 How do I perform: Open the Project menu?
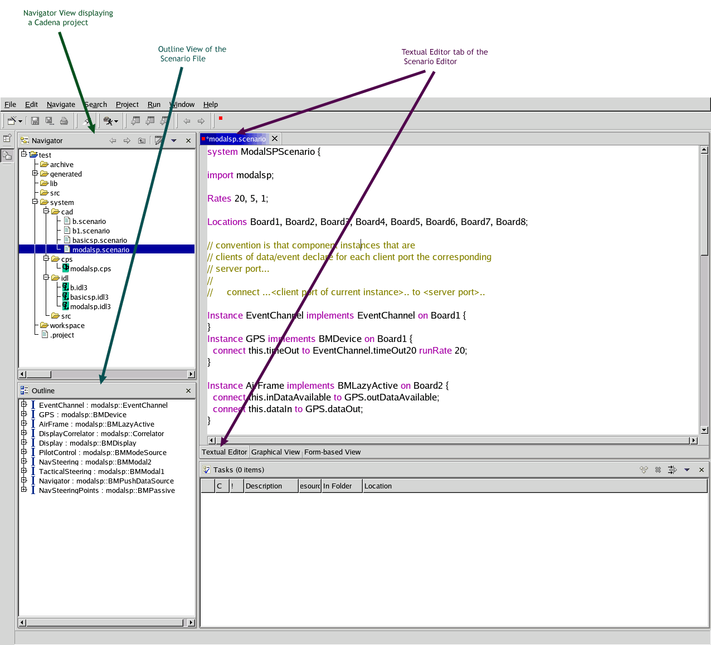click(x=127, y=105)
